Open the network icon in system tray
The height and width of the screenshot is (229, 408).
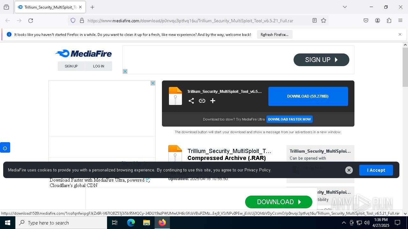pos(359,223)
